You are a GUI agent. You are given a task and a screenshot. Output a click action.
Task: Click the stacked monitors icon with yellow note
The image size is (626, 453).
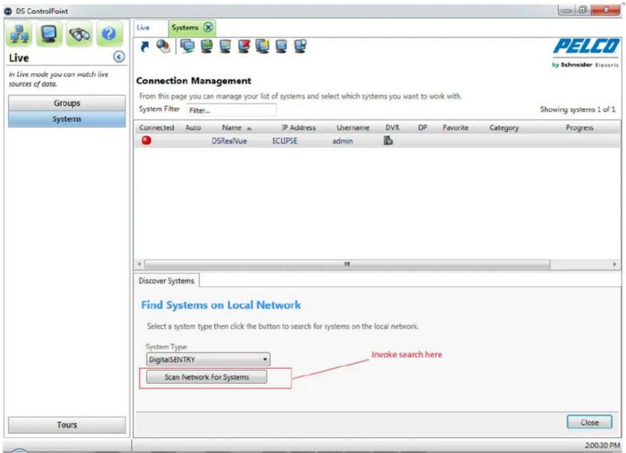pyautogui.click(x=262, y=47)
